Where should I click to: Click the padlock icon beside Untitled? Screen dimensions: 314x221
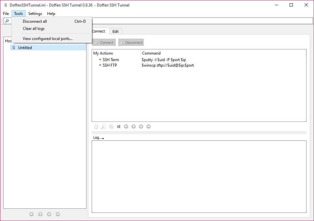click(x=14, y=47)
